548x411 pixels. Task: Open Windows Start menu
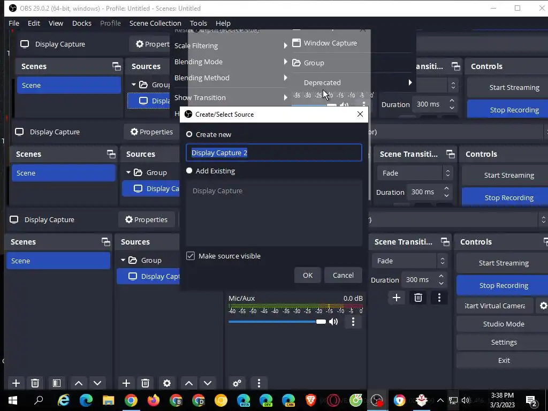[x=13, y=400]
